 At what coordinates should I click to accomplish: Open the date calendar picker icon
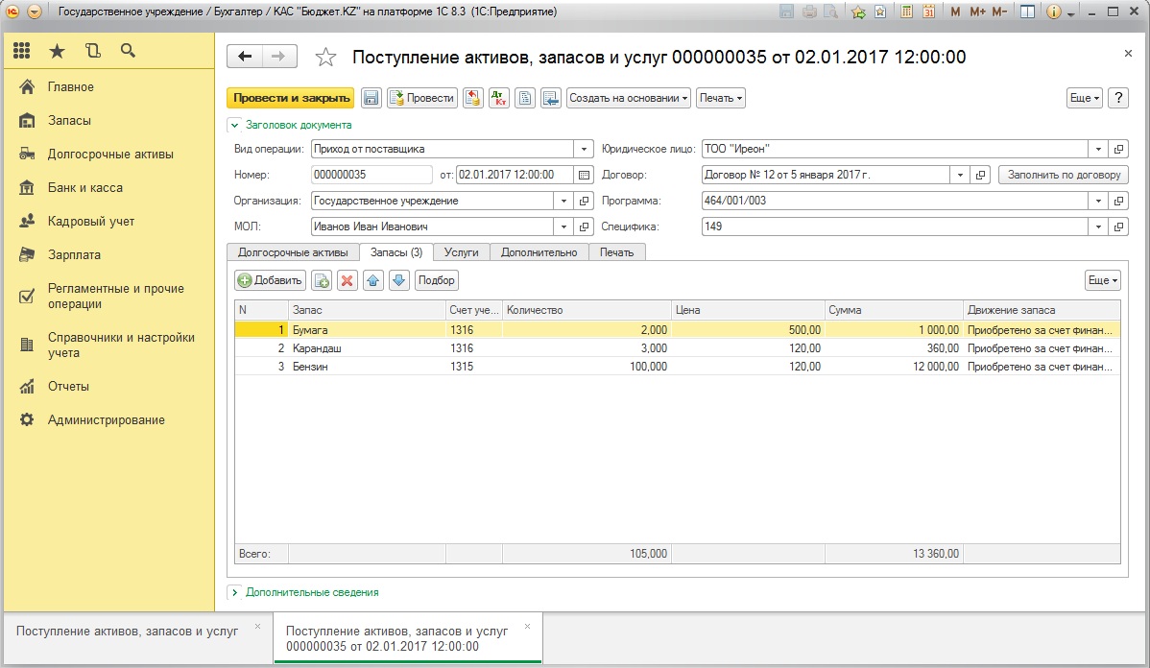[x=584, y=175]
